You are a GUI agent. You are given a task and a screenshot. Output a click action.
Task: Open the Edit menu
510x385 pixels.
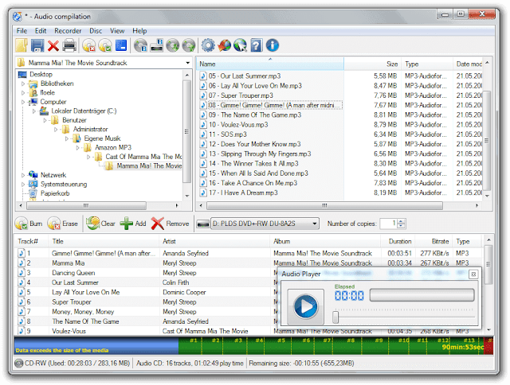(x=41, y=31)
